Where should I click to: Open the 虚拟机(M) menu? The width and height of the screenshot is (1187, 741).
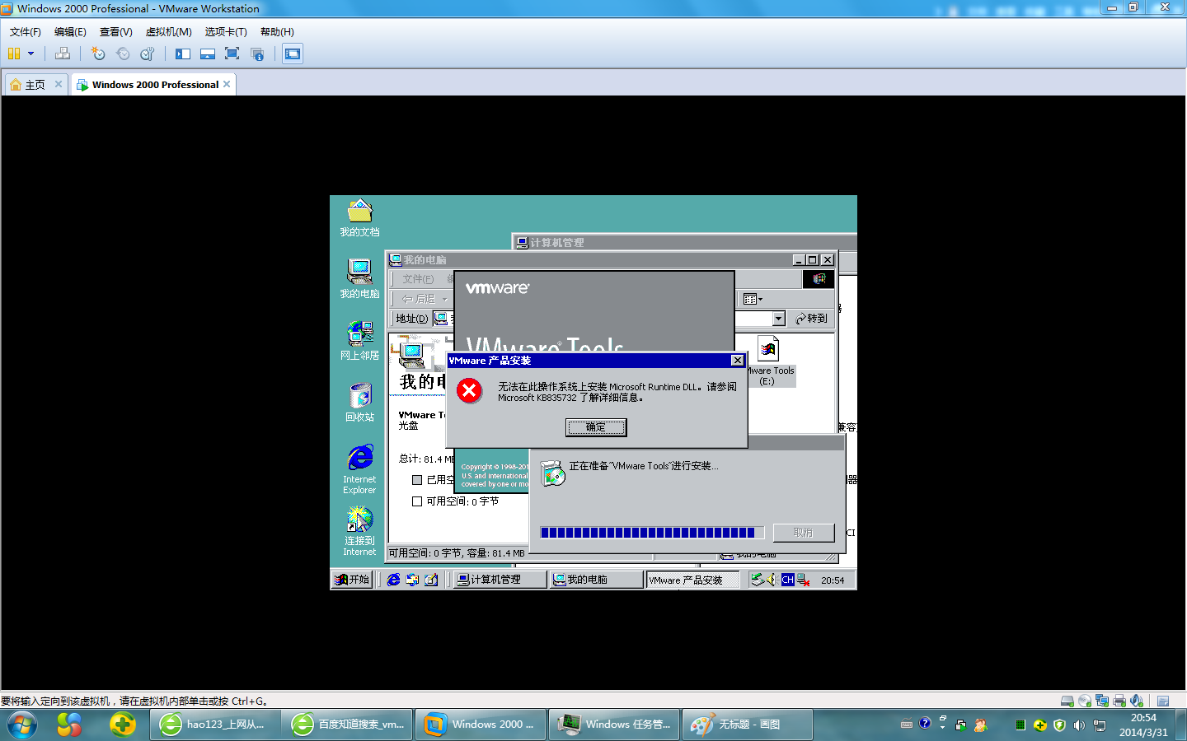click(x=169, y=31)
